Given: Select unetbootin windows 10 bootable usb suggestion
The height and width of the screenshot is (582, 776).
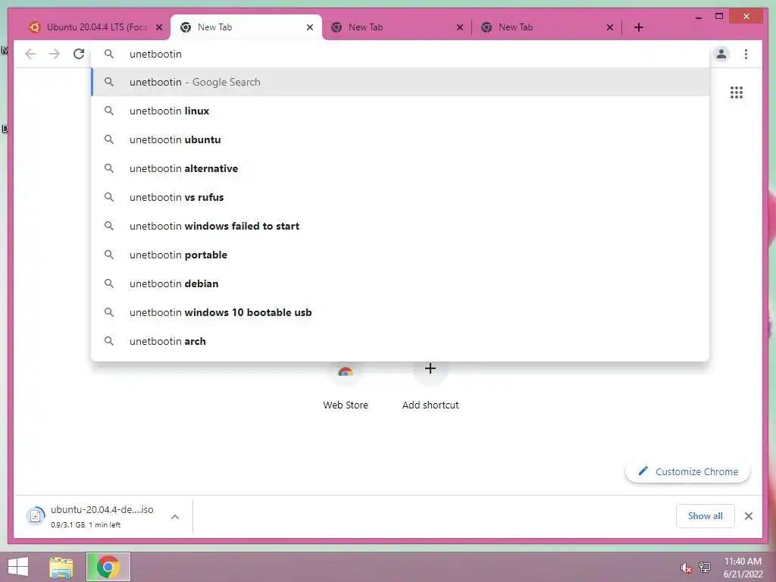Looking at the screenshot, I should [x=401, y=312].
